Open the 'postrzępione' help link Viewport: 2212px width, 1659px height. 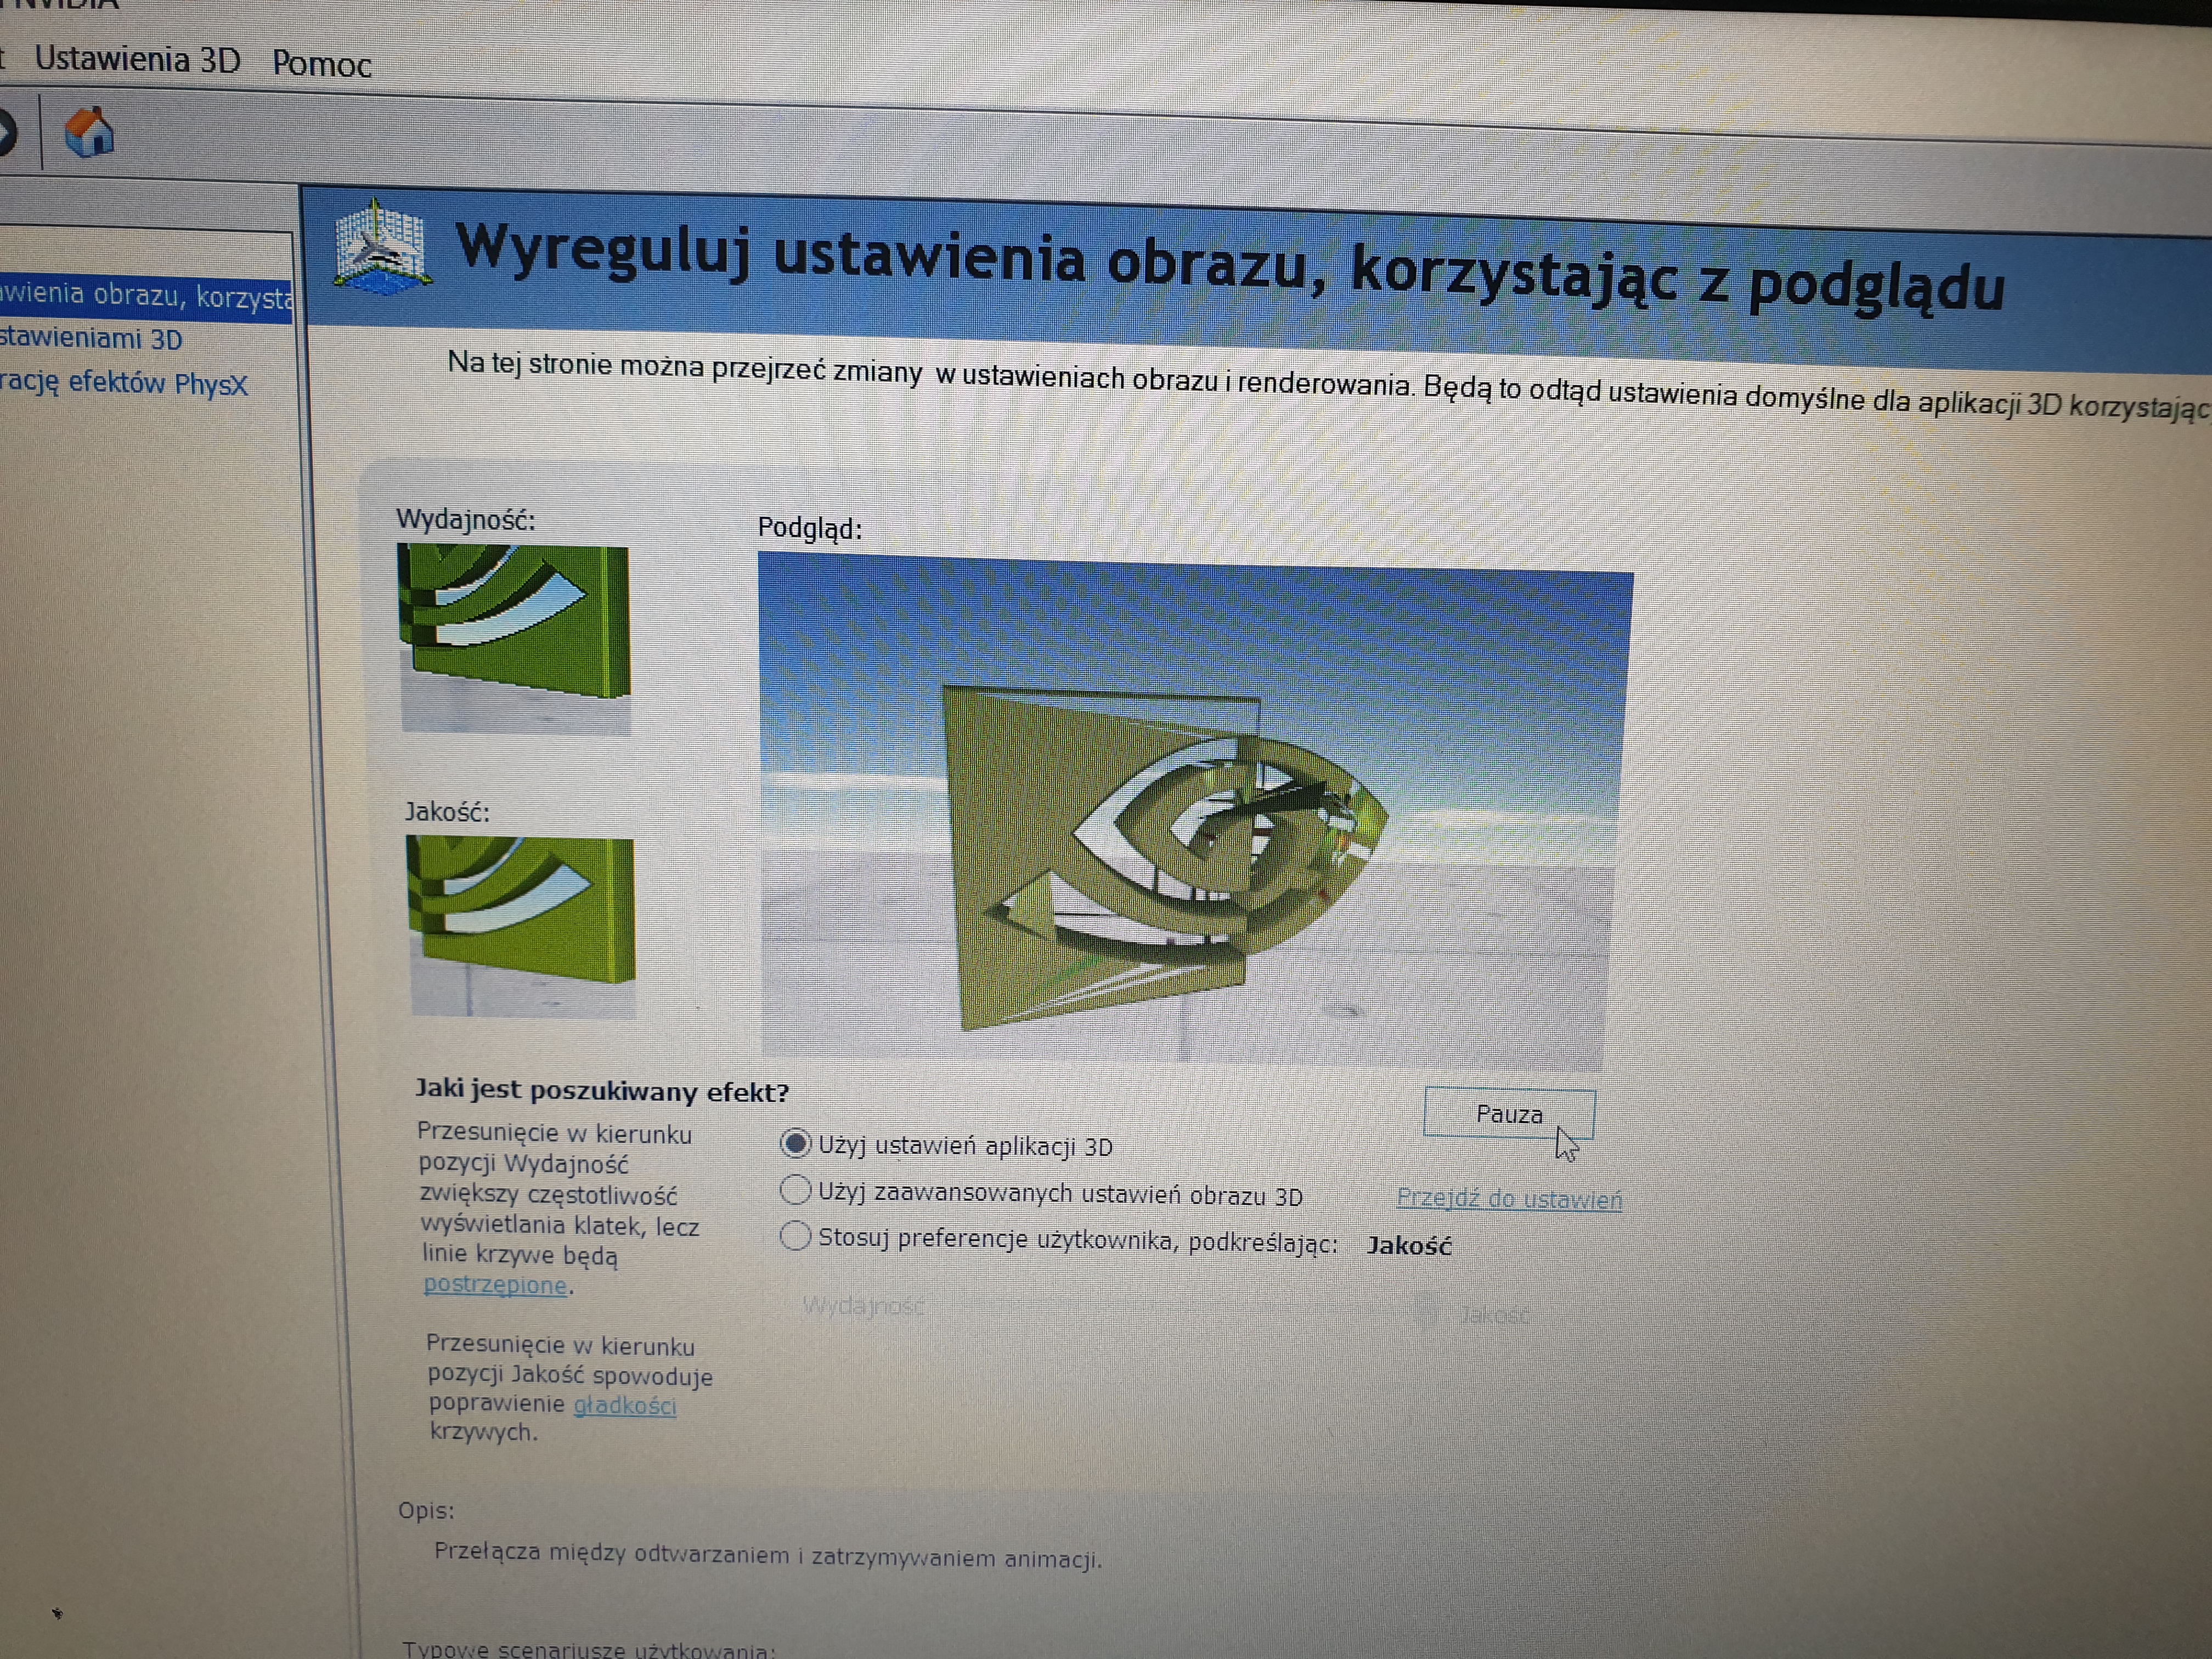495,1285
